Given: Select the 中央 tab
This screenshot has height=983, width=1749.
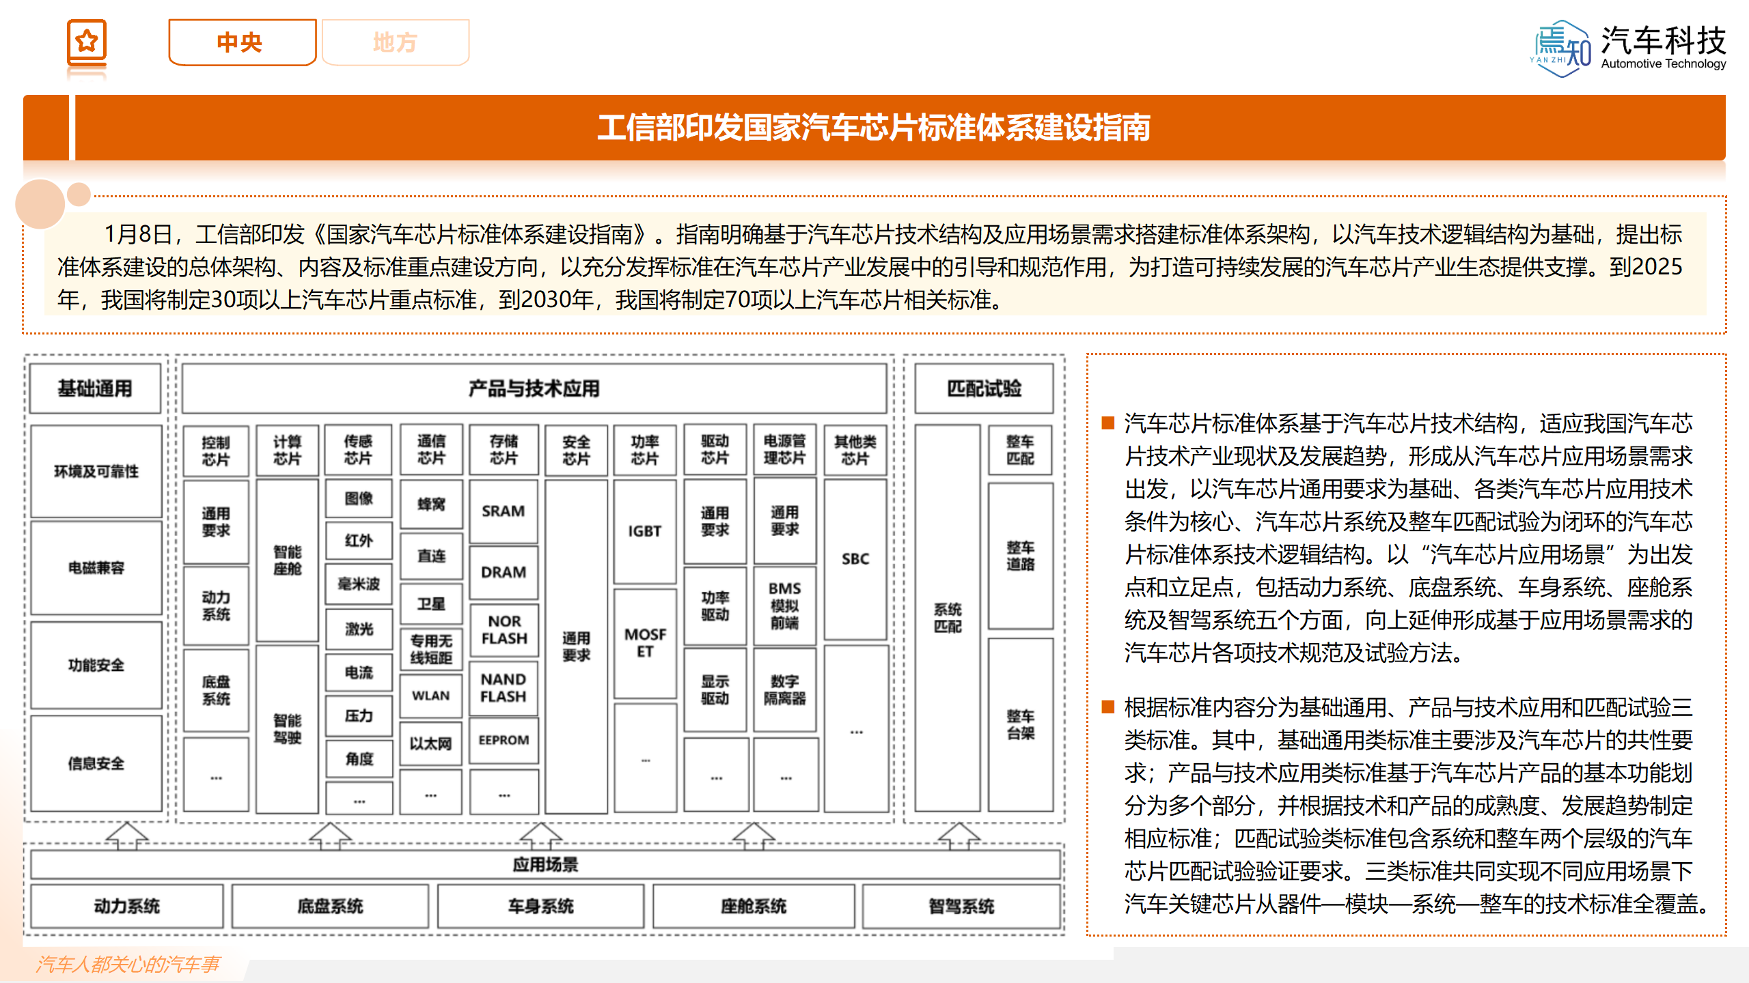Looking at the screenshot, I should point(242,42).
